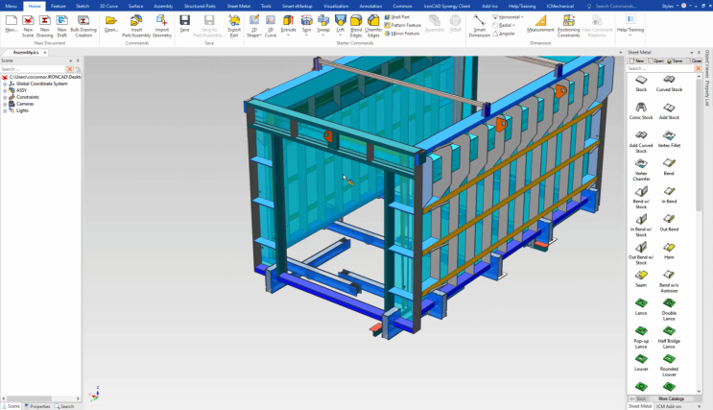
Task: Open the Loft tool dropdown
Action: click(x=340, y=35)
